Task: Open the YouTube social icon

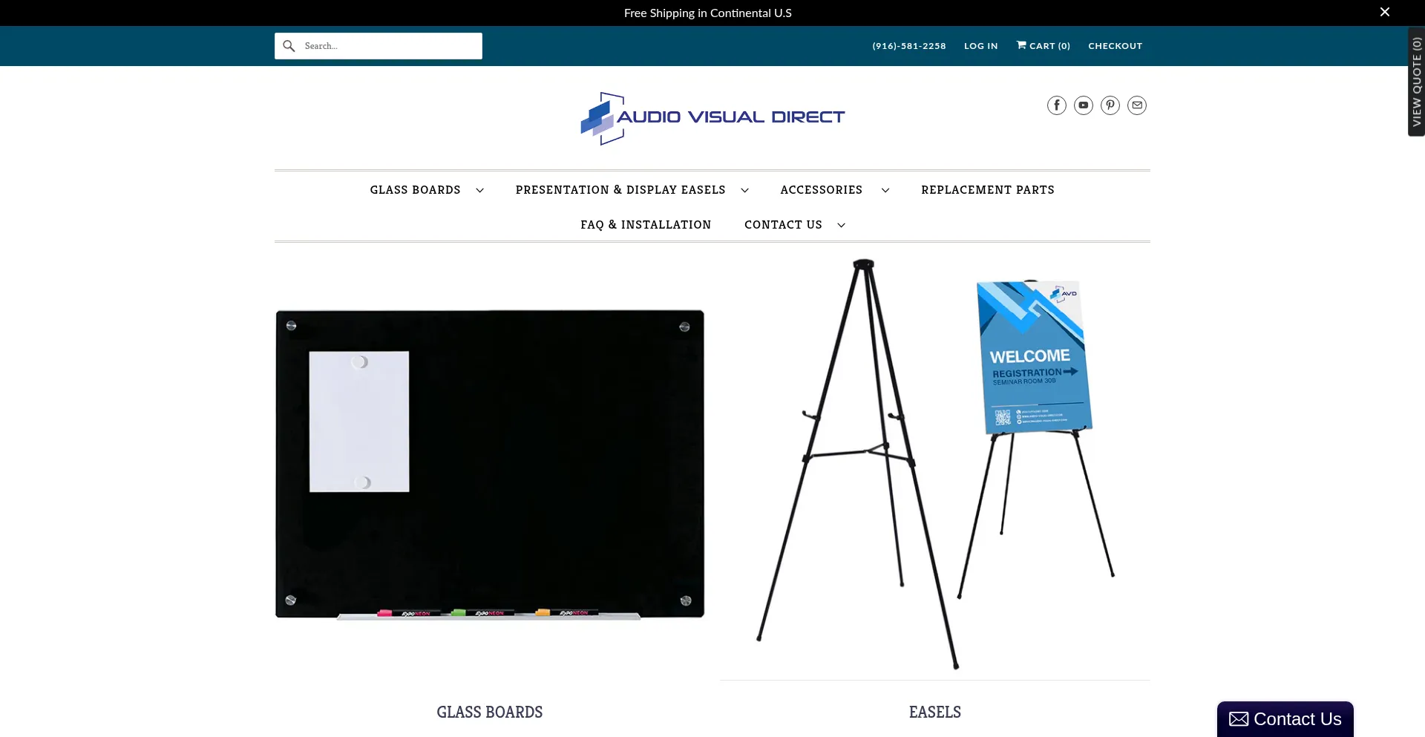Action: coord(1084,105)
